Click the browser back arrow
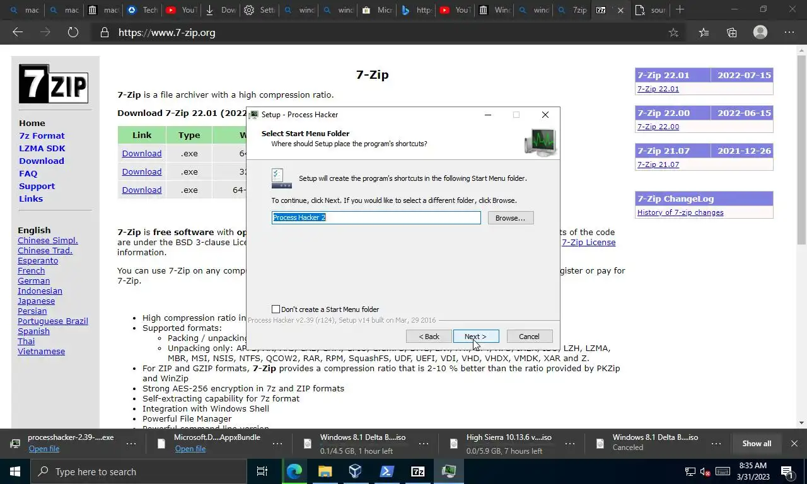The image size is (807, 484). pyautogui.click(x=18, y=32)
